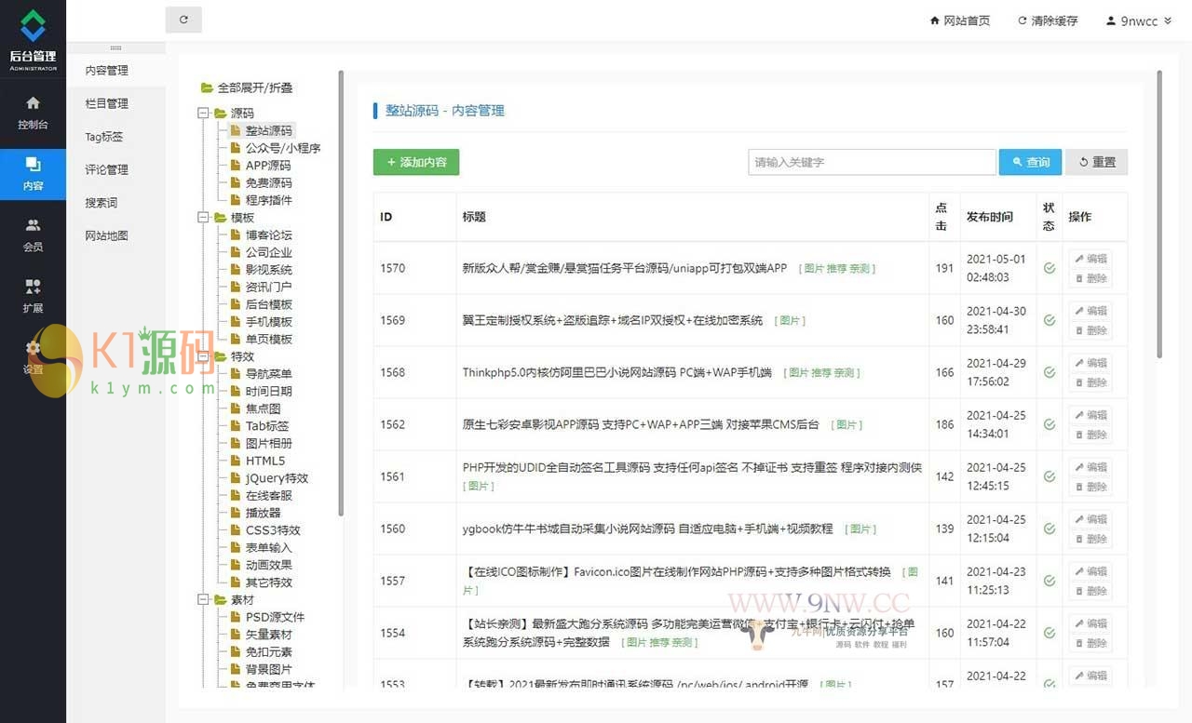Open the 扩展 extensions sidebar icon
The height and width of the screenshot is (723, 1192).
[x=33, y=287]
